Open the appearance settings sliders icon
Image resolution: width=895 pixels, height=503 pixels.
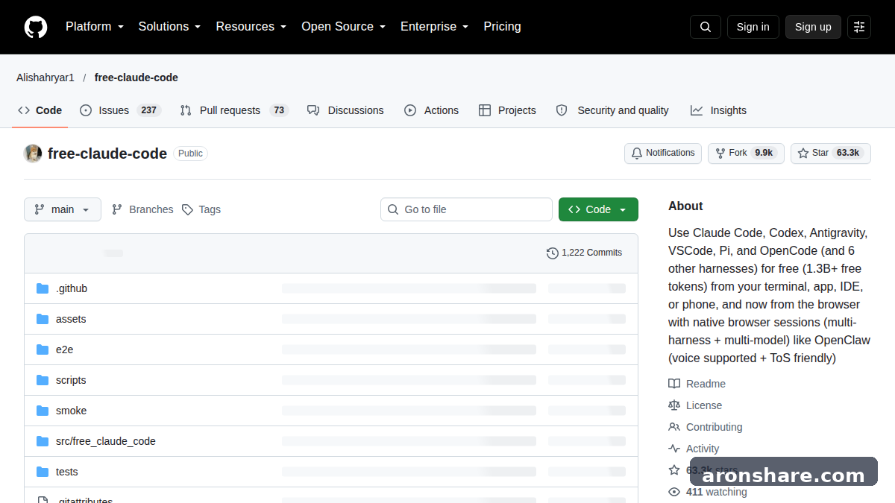pyautogui.click(x=859, y=27)
